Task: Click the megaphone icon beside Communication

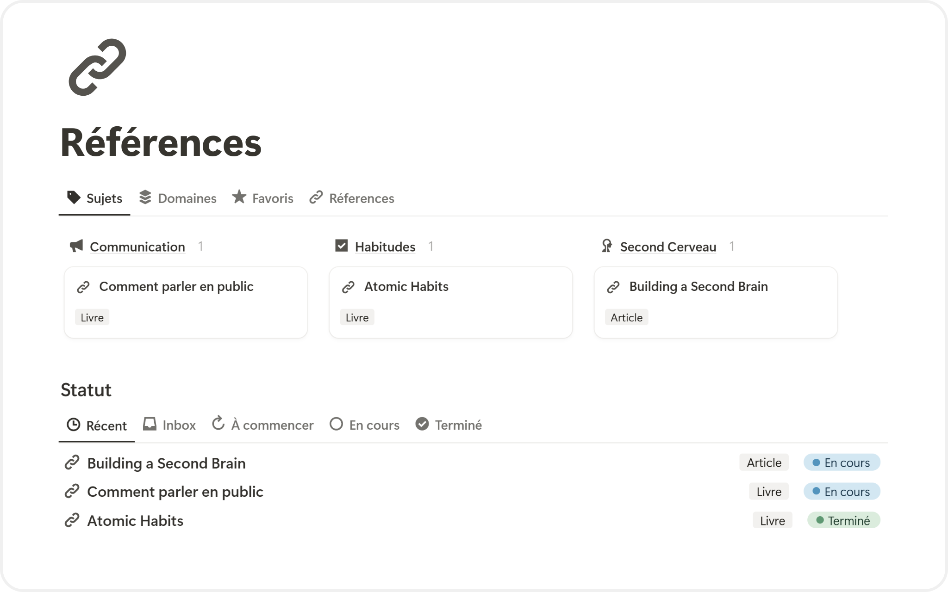Action: [76, 246]
